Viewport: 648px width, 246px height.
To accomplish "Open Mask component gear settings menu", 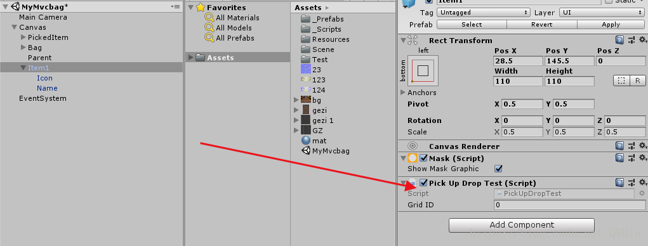I will (x=643, y=158).
